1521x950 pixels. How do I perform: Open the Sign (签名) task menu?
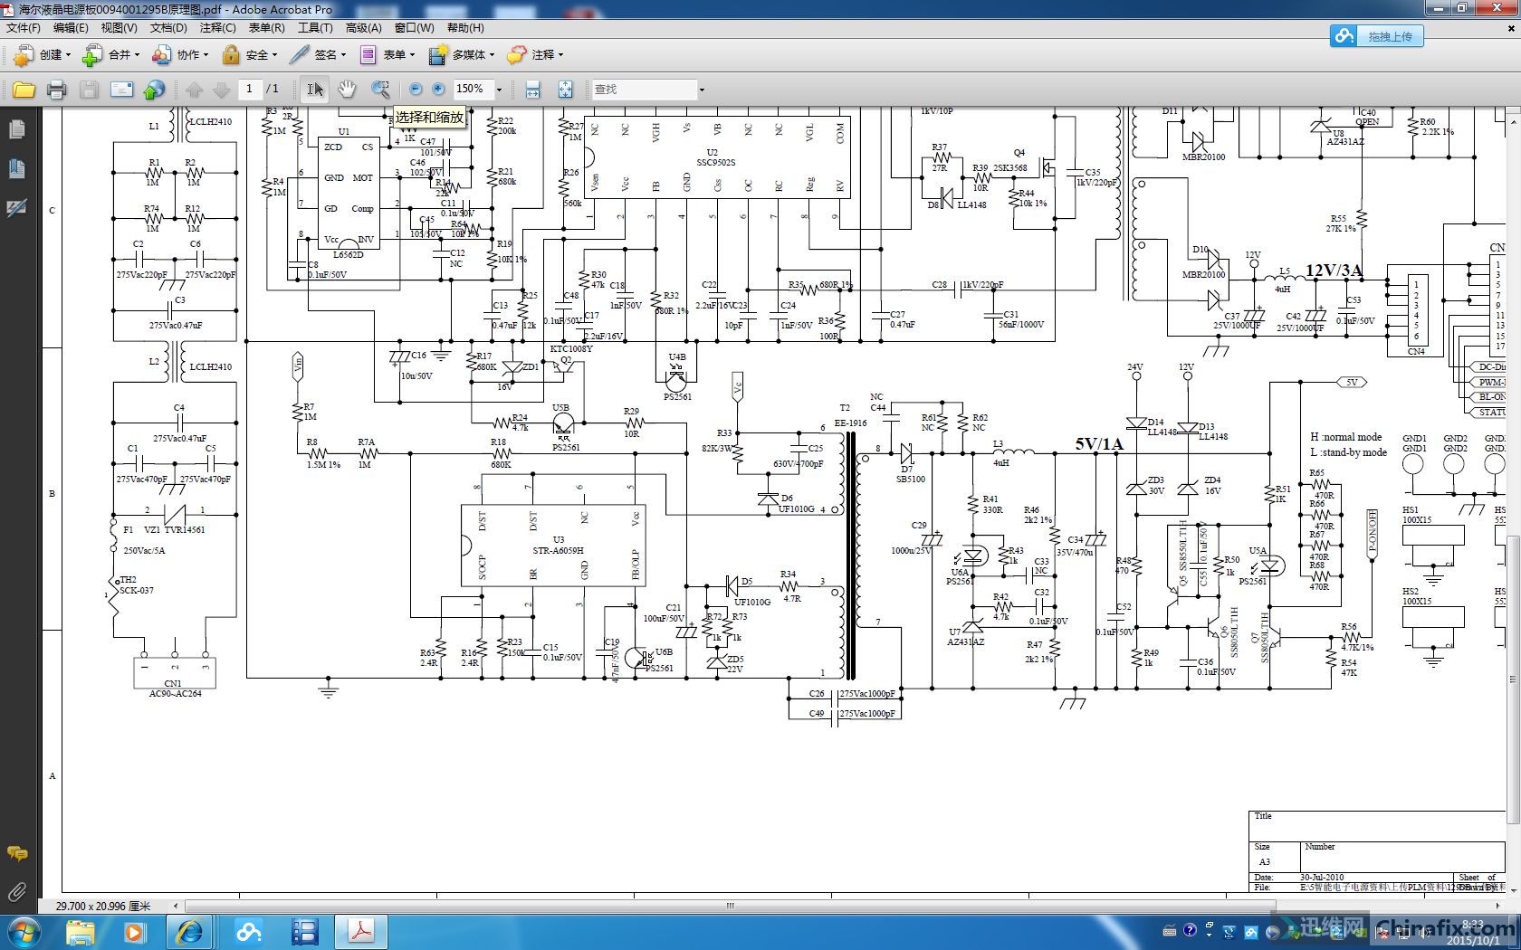pos(318,55)
